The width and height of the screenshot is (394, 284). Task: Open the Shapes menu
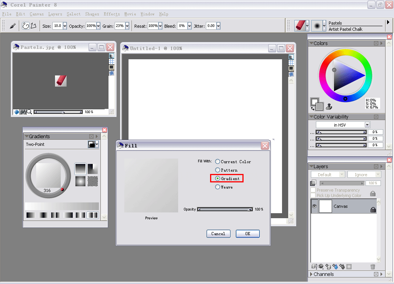click(92, 14)
